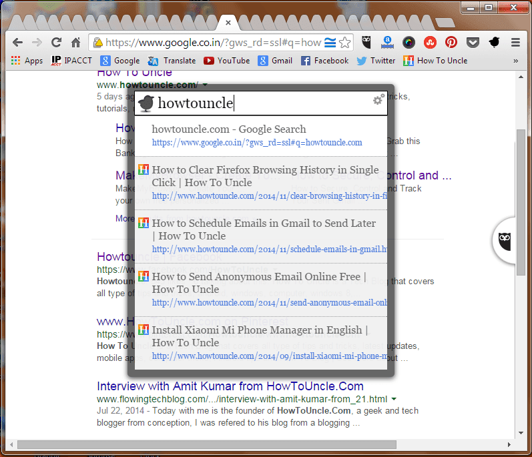Expand the bookmarks overflow chevron
This screenshot has height=457, width=532.
[x=516, y=61]
